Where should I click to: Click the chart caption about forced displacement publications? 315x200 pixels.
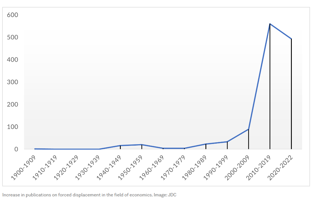pos(89,195)
